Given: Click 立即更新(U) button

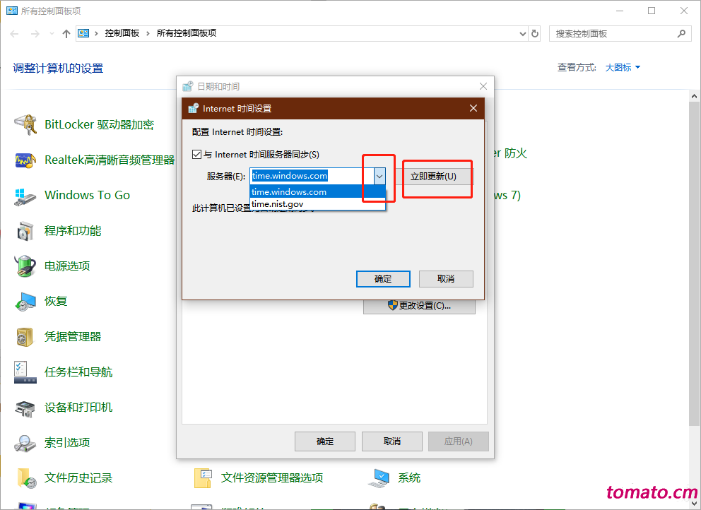Looking at the screenshot, I should click(x=433, y=177).
